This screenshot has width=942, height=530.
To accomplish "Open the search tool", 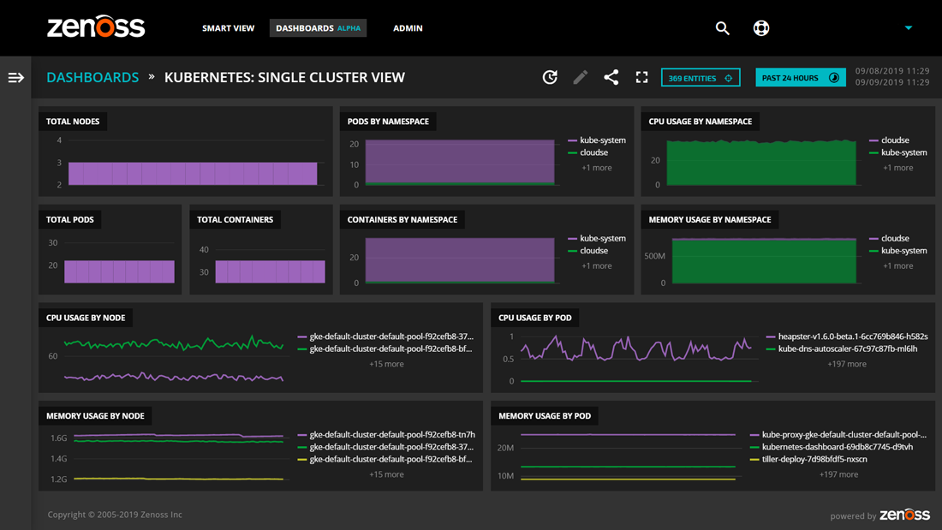I will point(722,27).
